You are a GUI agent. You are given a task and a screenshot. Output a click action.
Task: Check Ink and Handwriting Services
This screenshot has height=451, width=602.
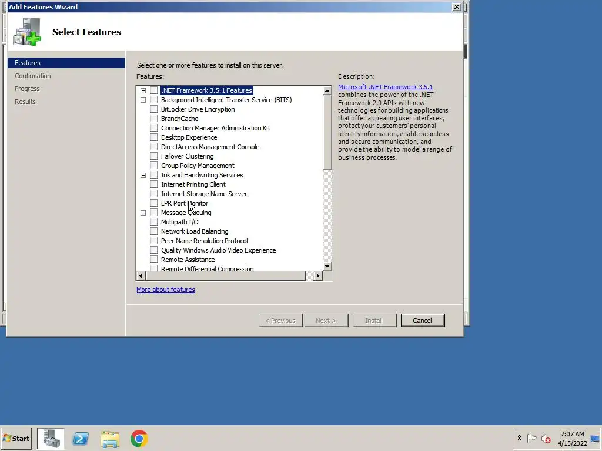click(x=153, y=175)
